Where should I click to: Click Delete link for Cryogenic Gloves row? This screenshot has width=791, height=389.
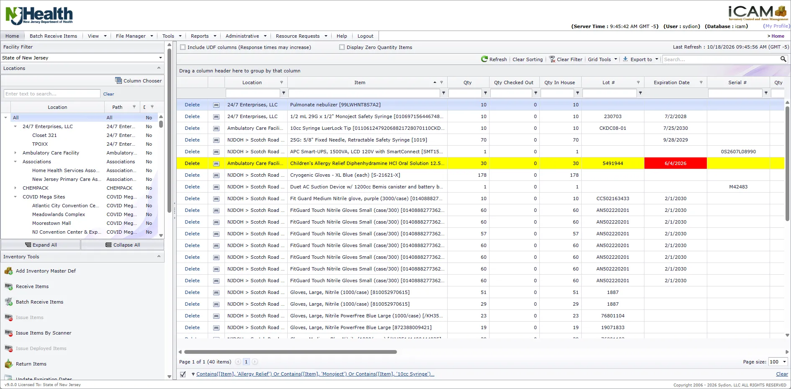pos(192,175)
